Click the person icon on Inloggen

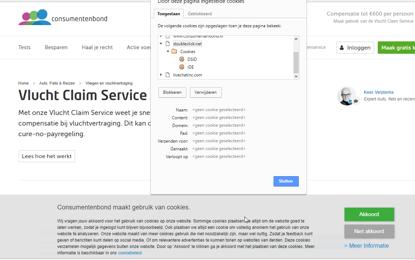(342, 48)
